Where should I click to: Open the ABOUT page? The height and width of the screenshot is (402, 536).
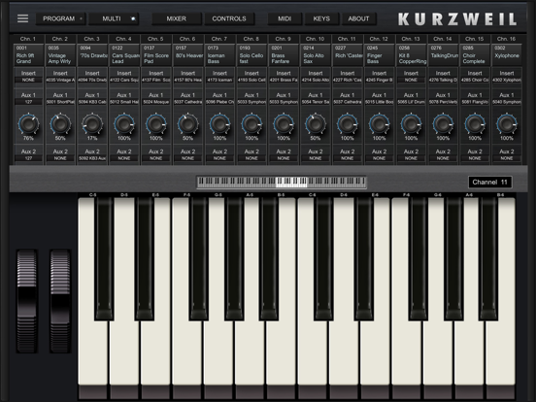tap(358, 18)
